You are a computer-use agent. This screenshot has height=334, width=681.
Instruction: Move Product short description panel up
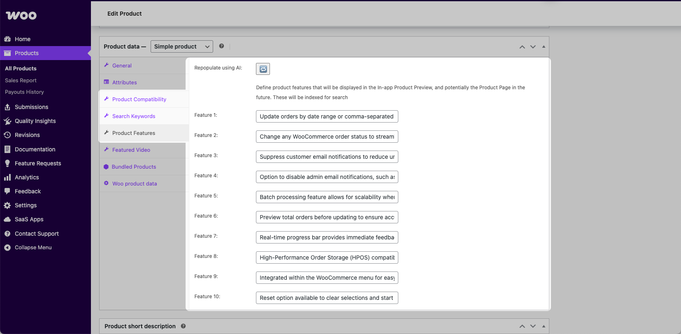click(x=522, y=326)
